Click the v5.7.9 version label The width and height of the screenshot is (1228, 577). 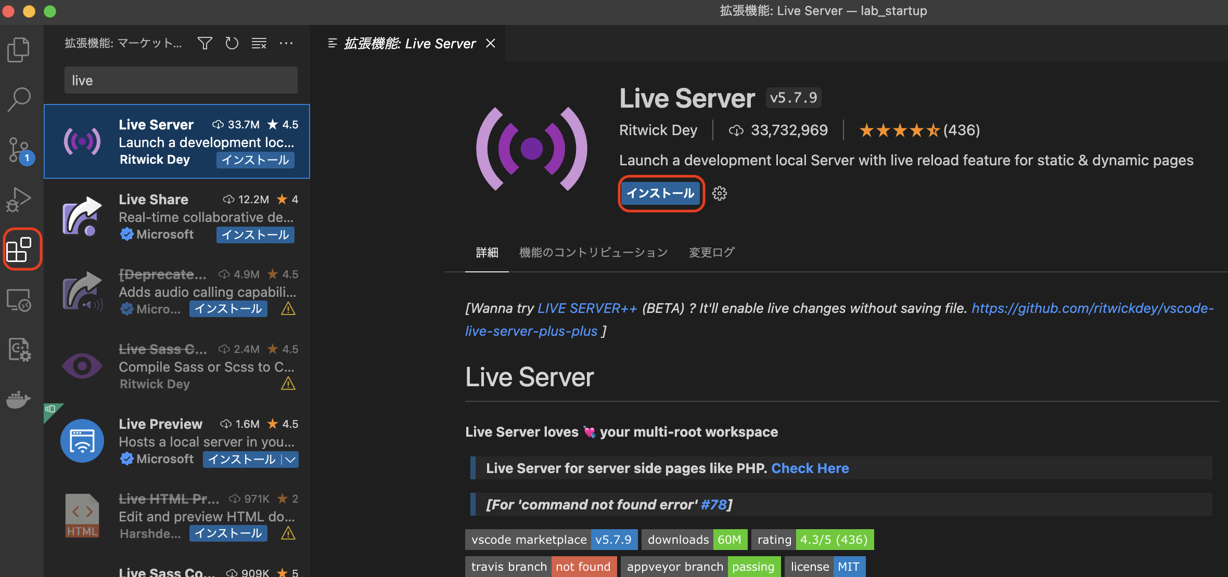pyautogui.click(x=794, y=98)
